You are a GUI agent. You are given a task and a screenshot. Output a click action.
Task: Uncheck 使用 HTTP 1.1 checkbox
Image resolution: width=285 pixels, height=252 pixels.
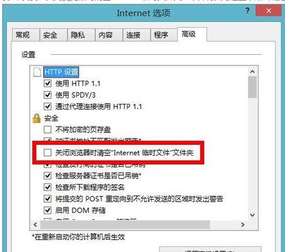pos(48,83)
